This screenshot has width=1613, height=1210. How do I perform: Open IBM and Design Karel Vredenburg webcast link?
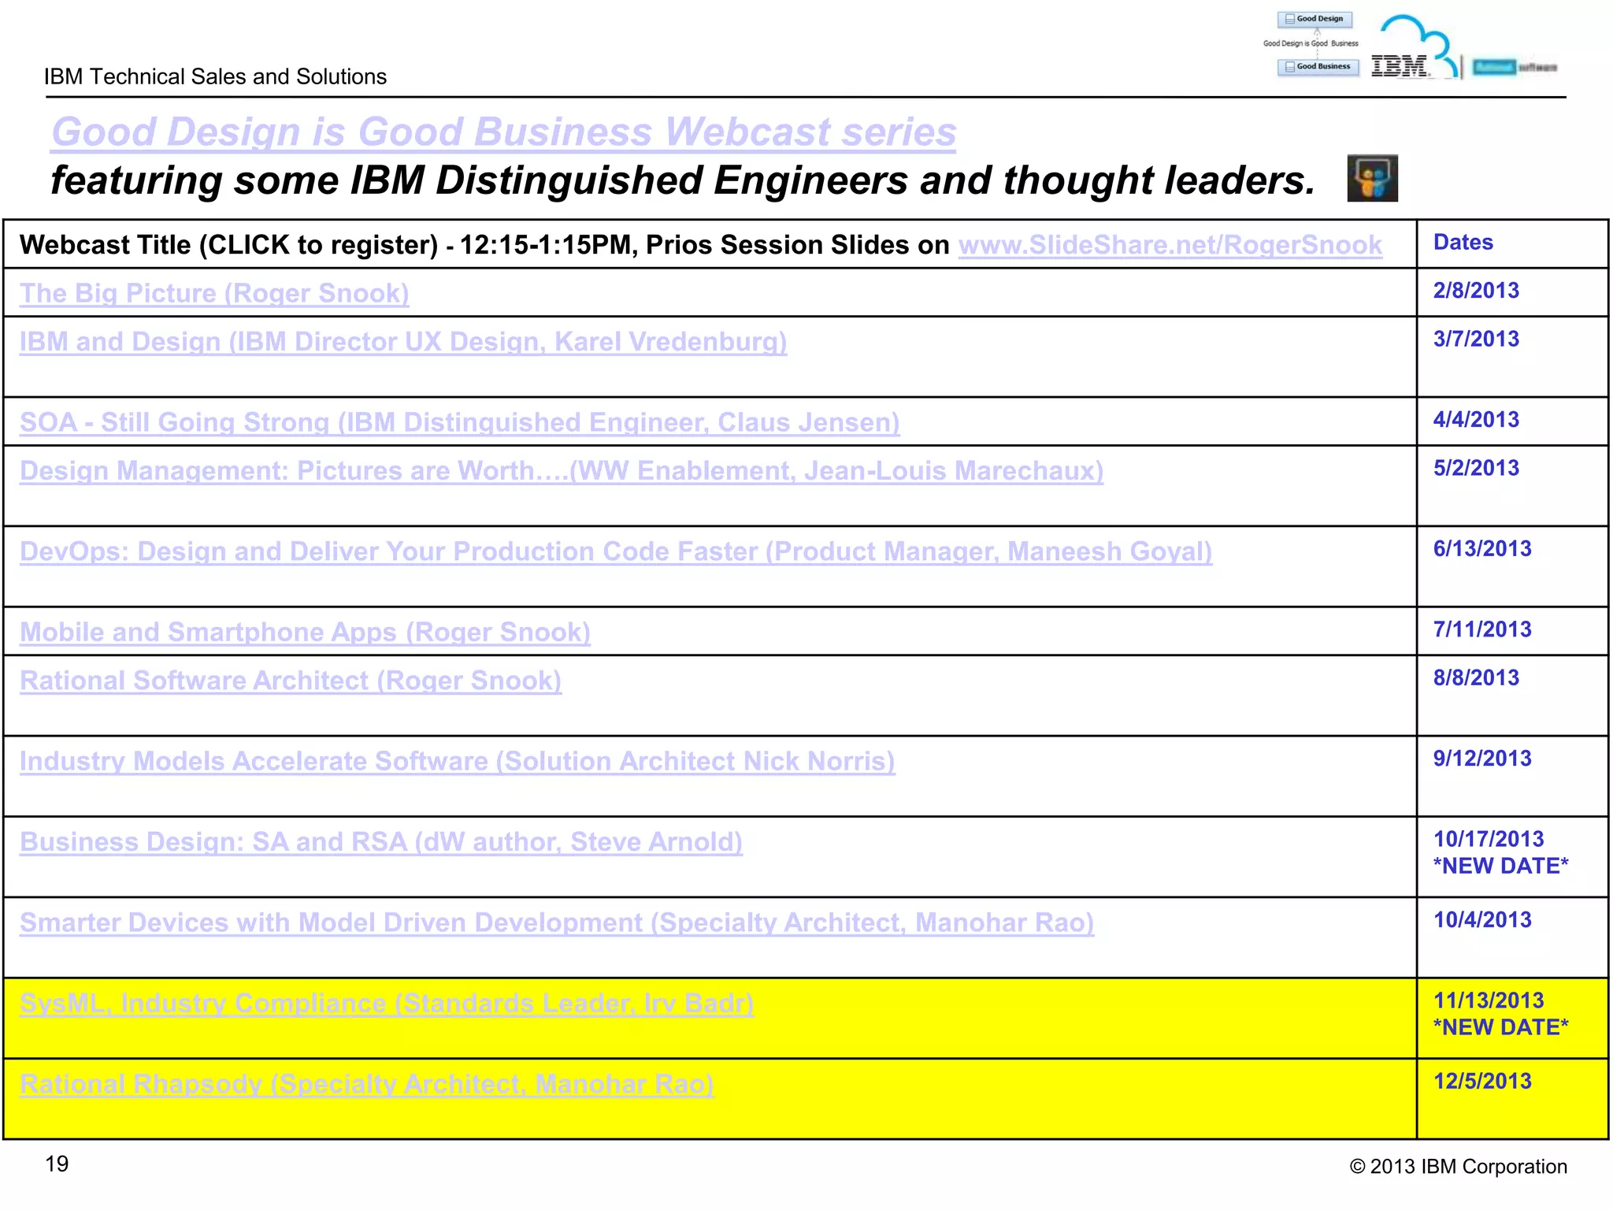403,342
